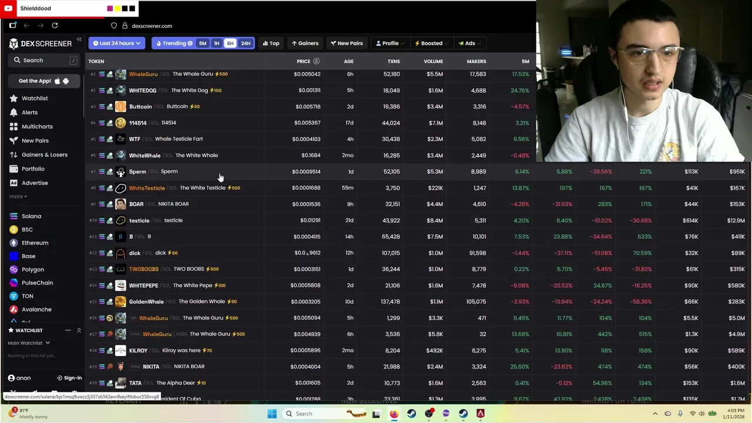752x423 pixels.
Task: Show hidden icons in system tray
Action: click(x=655, y=414)
